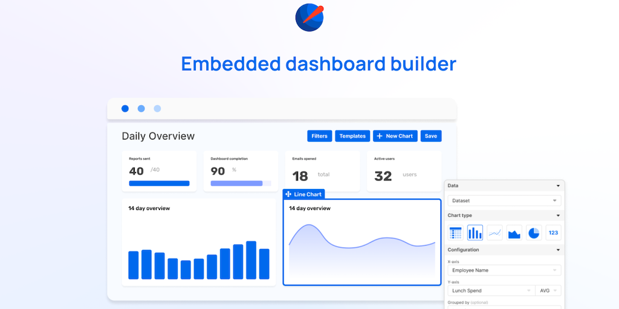
Task: Open the Dataset dropdown
Action: [x=504, y=200]
